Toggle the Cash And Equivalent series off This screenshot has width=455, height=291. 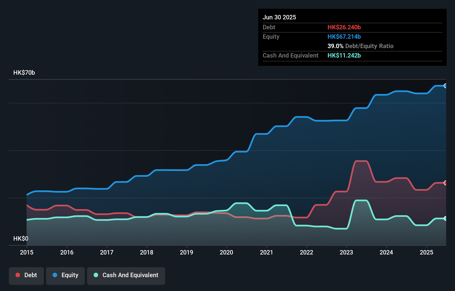click(x=126, y=275)
